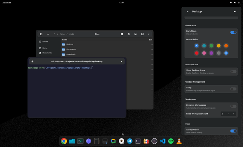The image size is (243, 147).
Task: Launch Spotify from the dock
Action: tap(171, 141)
